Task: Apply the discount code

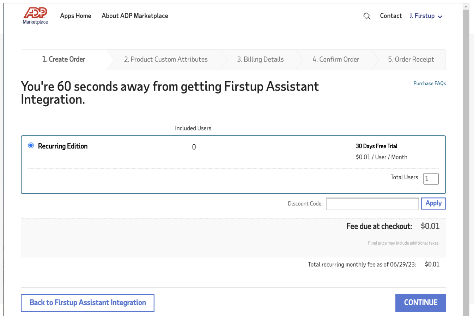Action: (433, 203)
